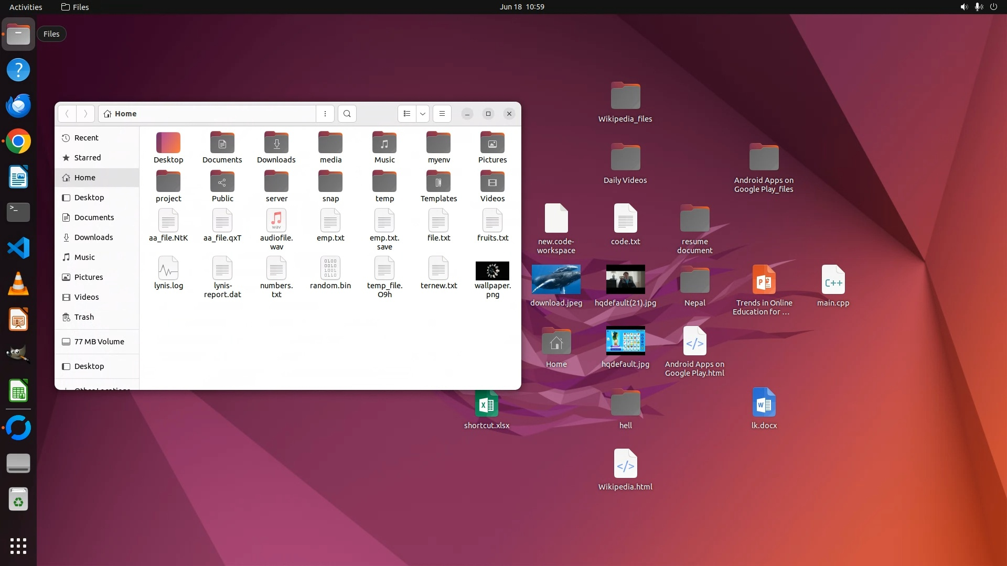Select main.cpp file on desktop
Viewport: 1007px width, 566px height.
coord(833,280)
